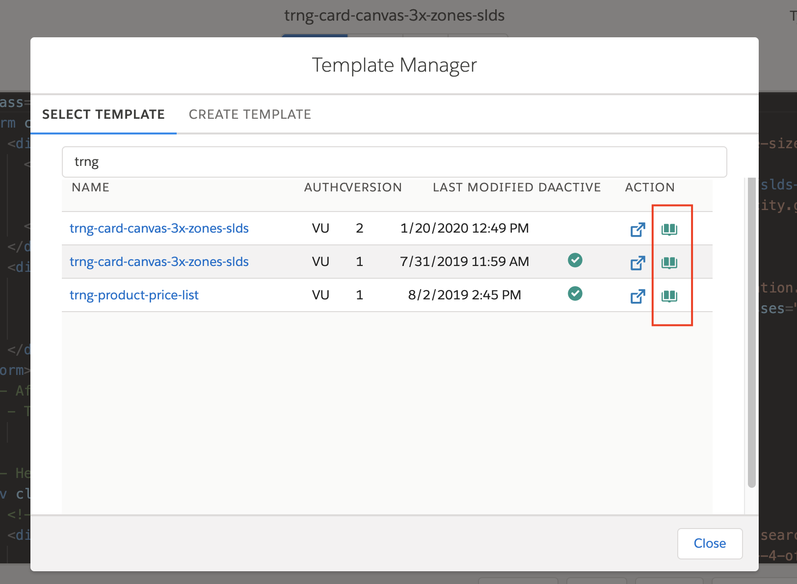Switch to the Create Template tab
797x584 pixels.
point(250,114)
